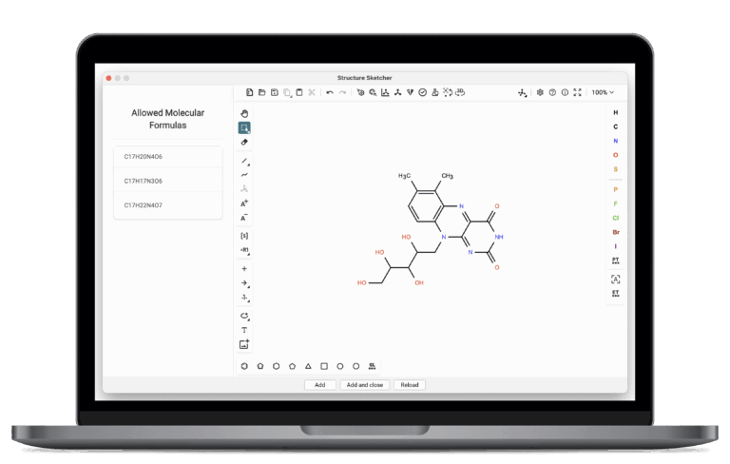The height and width of the screenshot is (464, 730).
Task: Toggle the rectangle selection tool
Action: (x=244, y=127)
